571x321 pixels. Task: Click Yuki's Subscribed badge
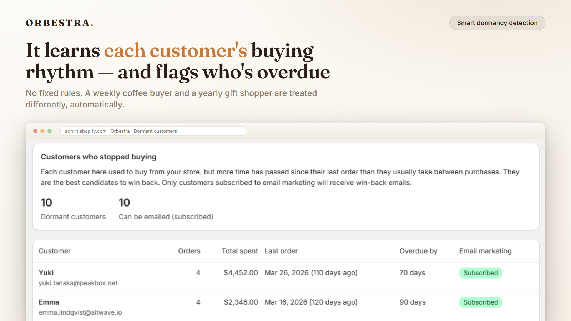[x=481, y=273]
